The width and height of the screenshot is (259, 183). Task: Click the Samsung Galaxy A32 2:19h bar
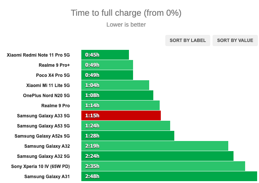point(154,146)
